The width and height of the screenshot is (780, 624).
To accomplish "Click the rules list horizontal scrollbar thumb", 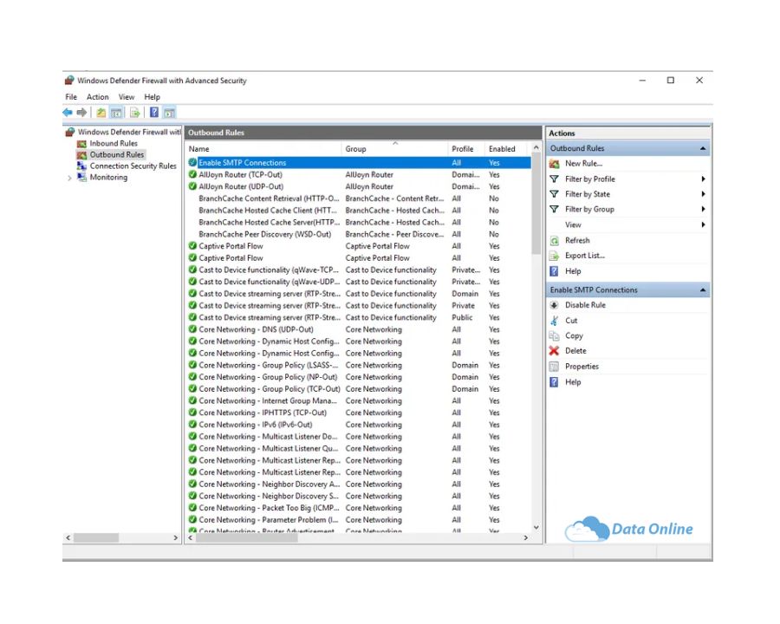I will tap(247, 537).
